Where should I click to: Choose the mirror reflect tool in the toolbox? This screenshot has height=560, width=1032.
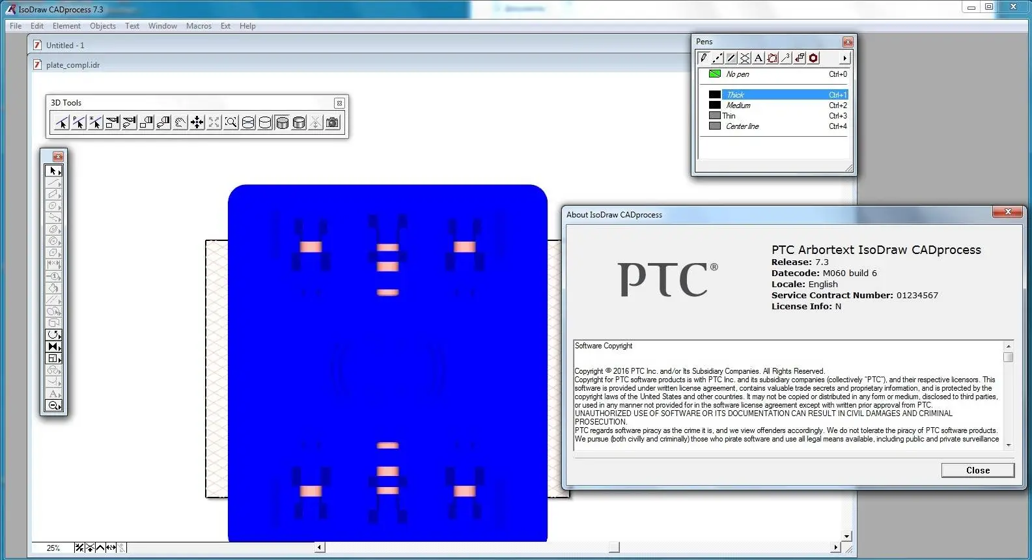point(53,346)
